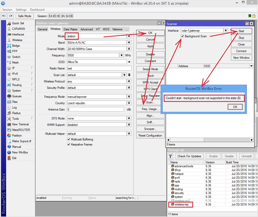Toggle Multicast Buffering checkbox
The image size is (258, 217).
69,139
